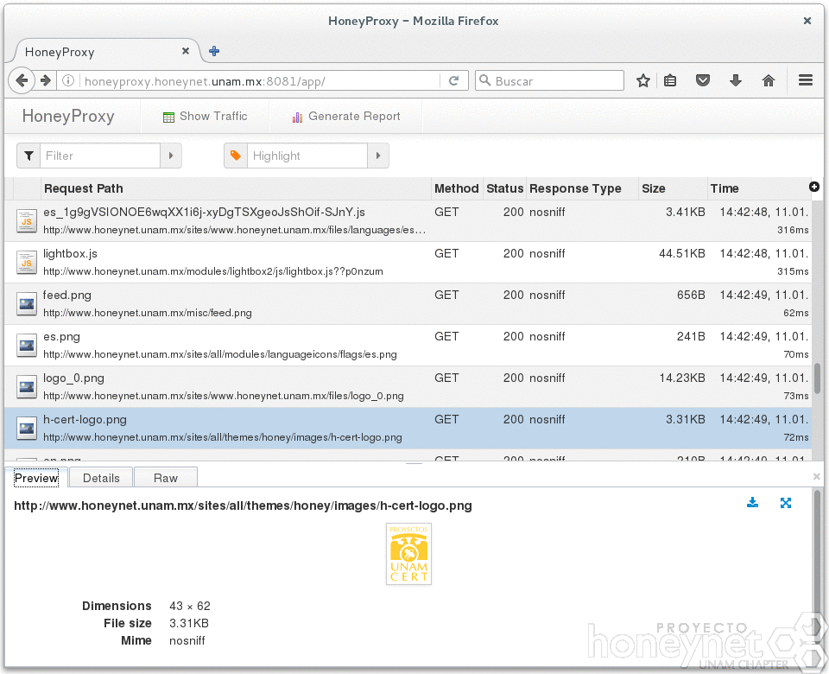Click the Firefox back arrow button

[22, 80]
